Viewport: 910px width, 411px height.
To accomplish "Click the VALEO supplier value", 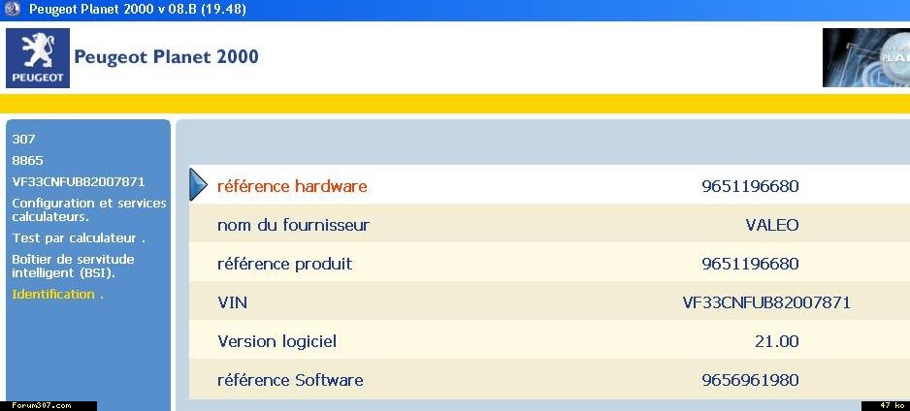I will (x=772, y=225).
